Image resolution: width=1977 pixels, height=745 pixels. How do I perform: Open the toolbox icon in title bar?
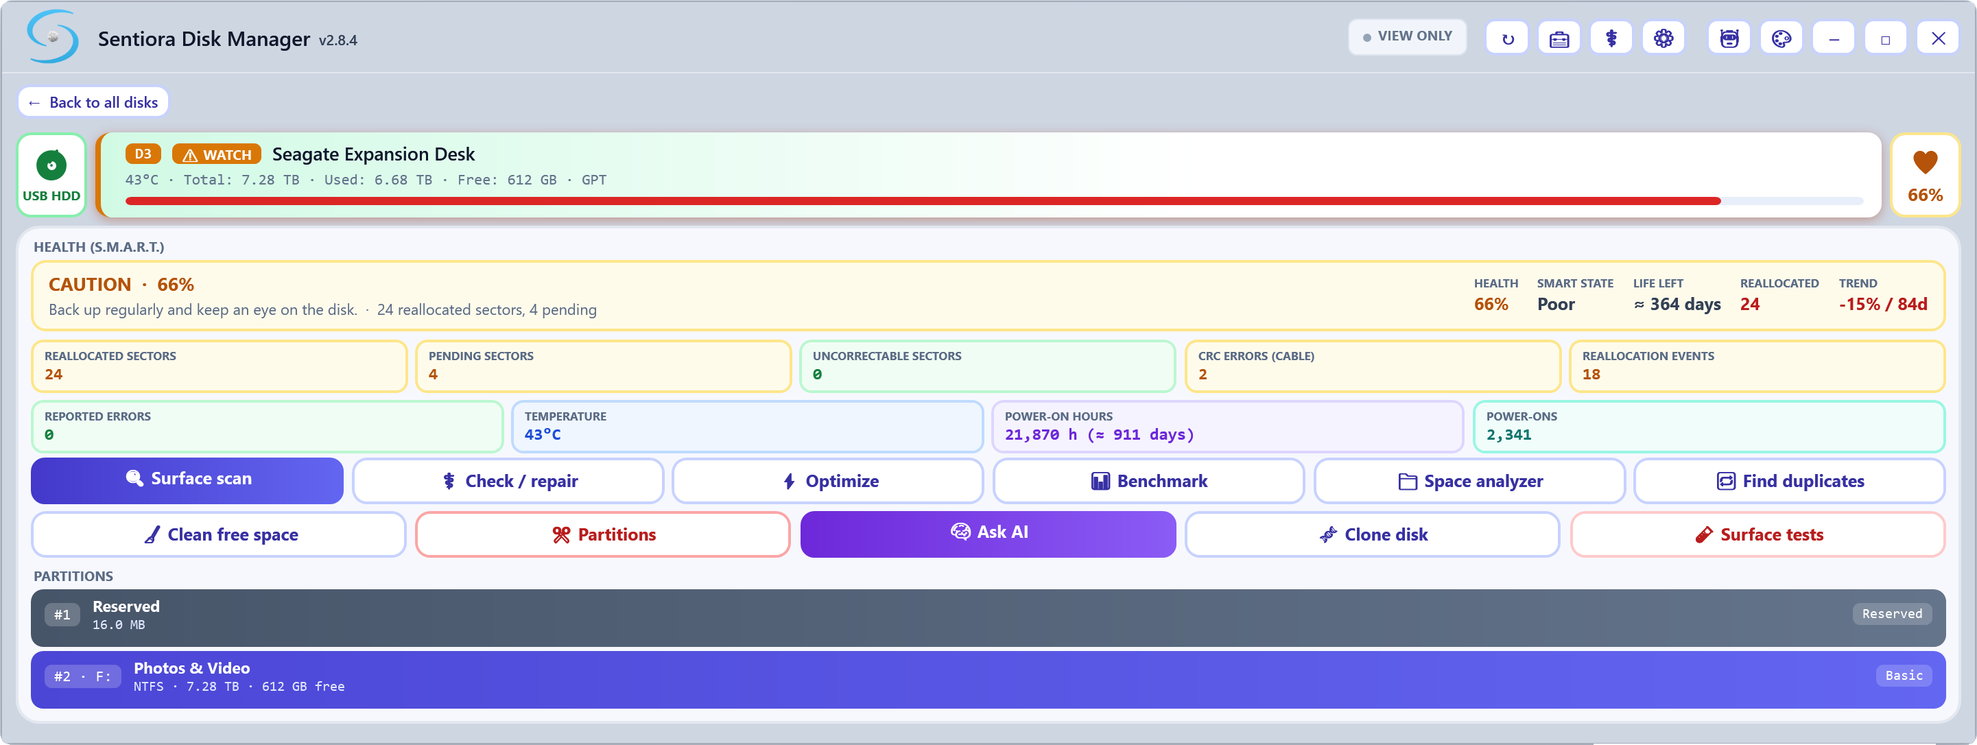[x=1559, y=38]
